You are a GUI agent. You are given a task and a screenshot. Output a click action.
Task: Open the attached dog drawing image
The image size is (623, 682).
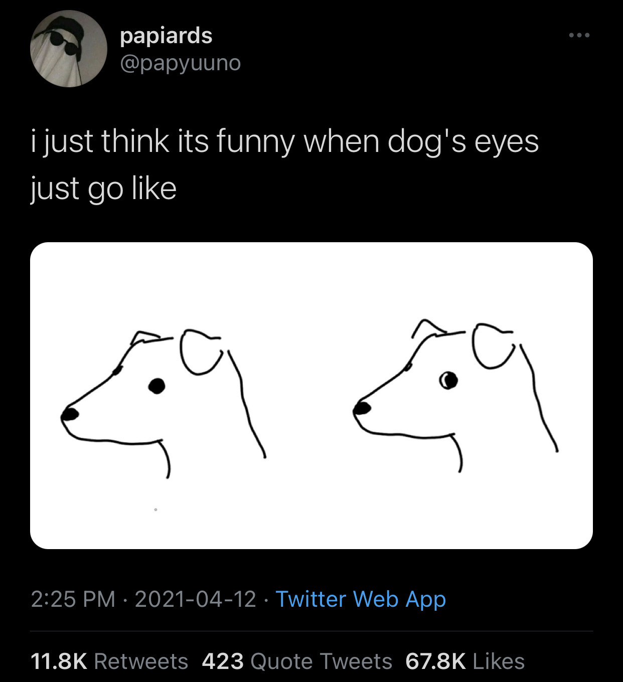tap(311, 395)
